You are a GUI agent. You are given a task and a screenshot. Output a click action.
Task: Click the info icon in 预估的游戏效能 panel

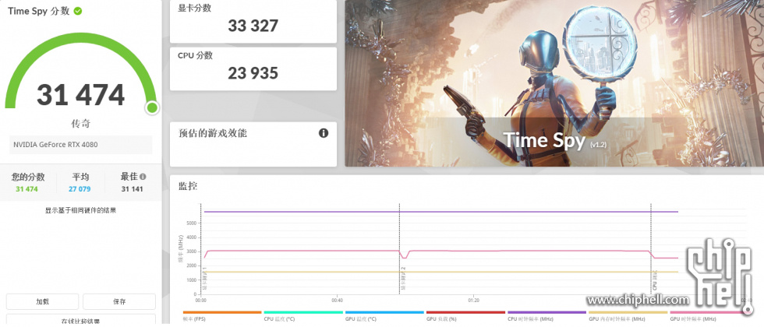pos(324,133)
